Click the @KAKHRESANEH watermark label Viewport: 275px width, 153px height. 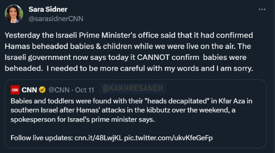coord(133,88)
